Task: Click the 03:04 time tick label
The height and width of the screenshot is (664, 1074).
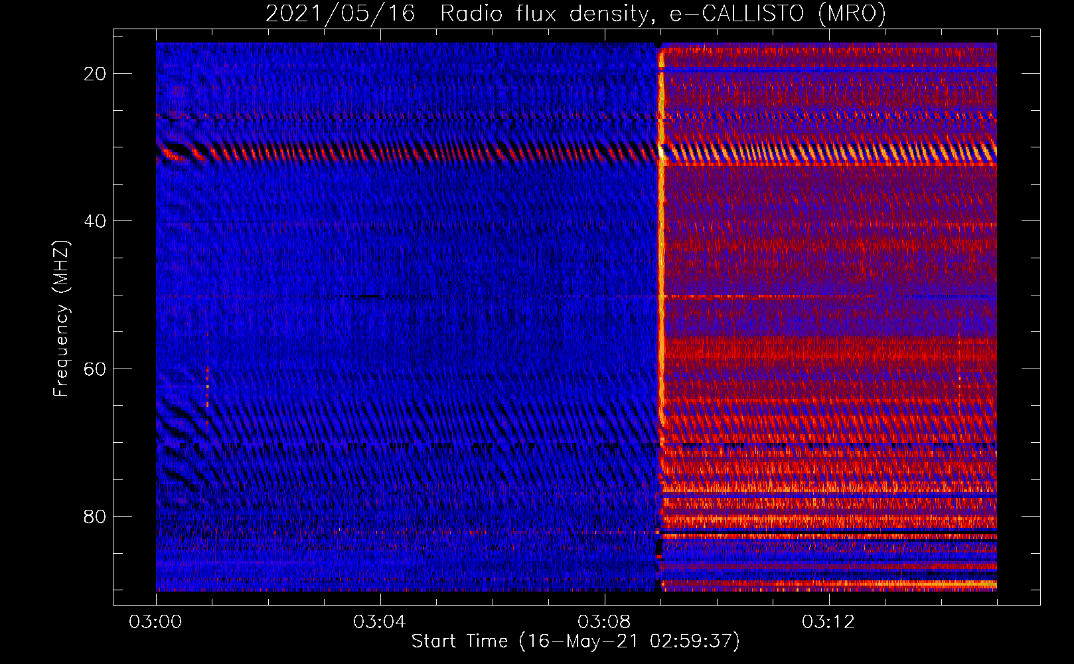Action: click(380, 622)
